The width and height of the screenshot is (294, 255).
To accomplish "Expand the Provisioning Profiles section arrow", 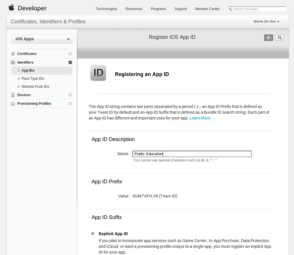I will 70,104.
